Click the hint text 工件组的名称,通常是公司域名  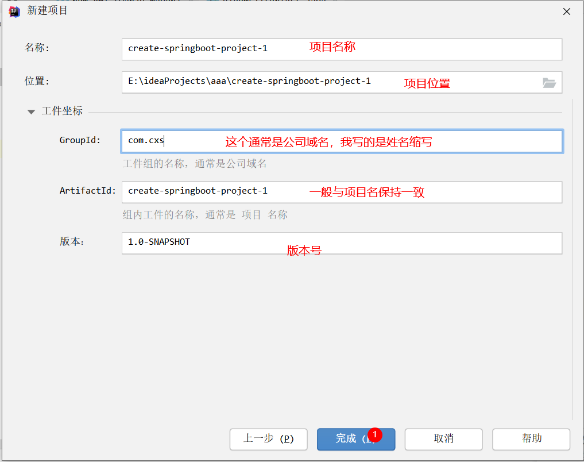click(195, 164)
